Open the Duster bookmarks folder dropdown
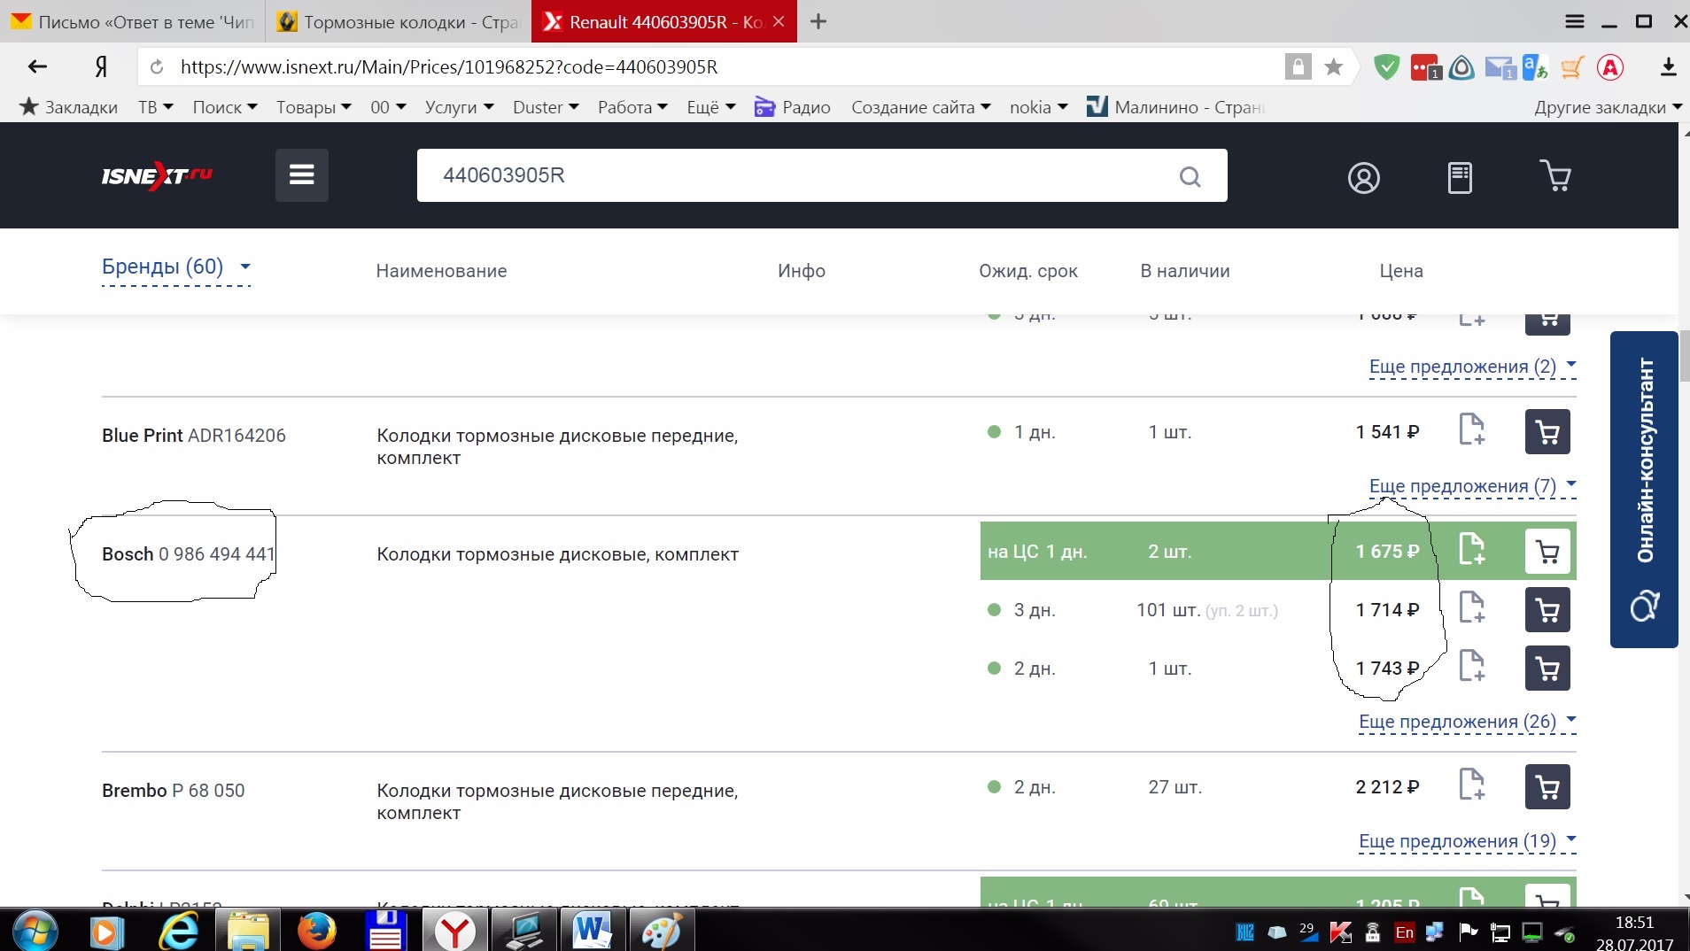 [x=546, y=107]
